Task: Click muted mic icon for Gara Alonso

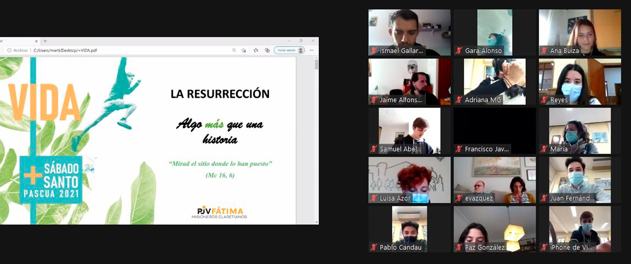Action: pos(459,51)
